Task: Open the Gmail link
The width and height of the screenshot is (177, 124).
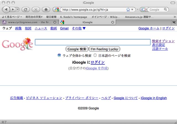Action: (x=64, y=28)
